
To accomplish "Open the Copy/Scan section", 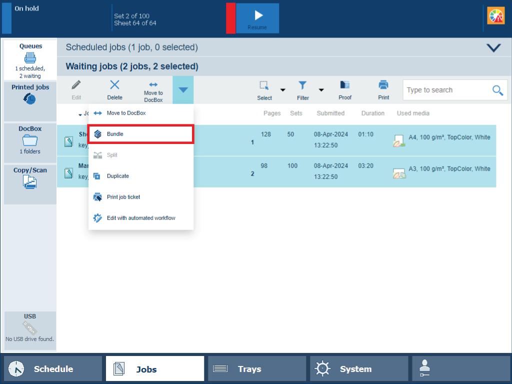I will click(30, 182).
